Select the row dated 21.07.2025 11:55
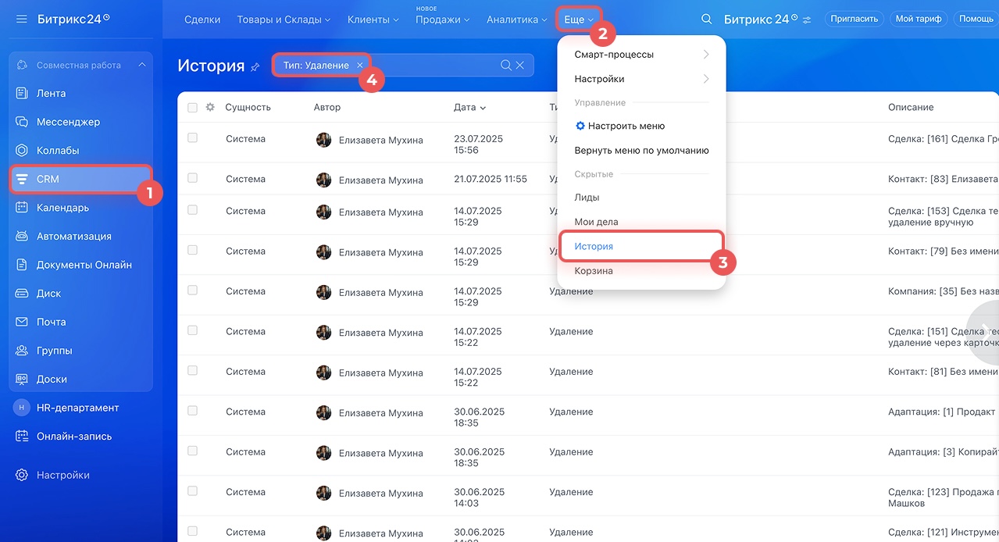Image resolution: width=999 pixels, height=542 pixels. click(192, 178)
